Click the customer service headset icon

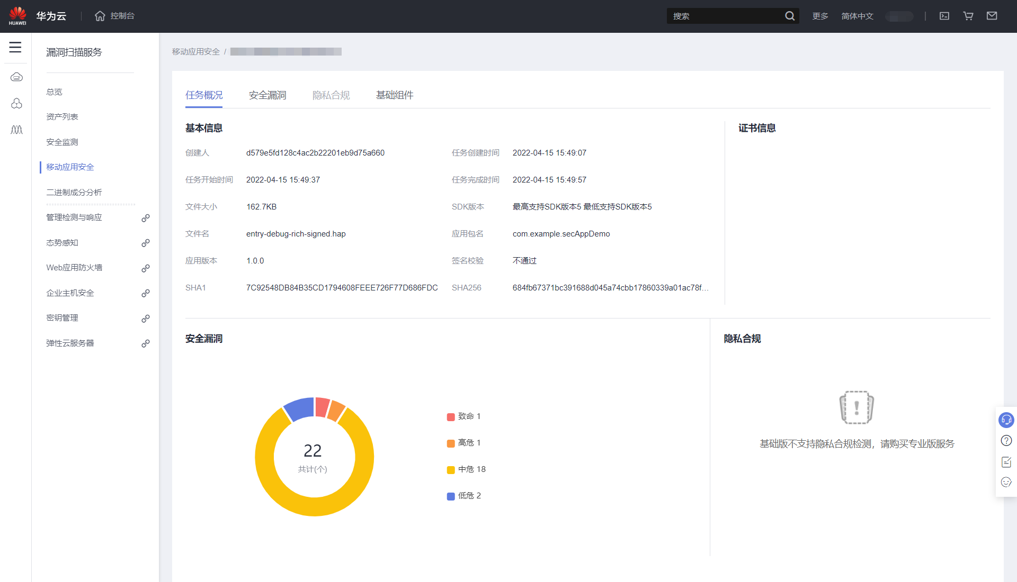click(1006, 420)
